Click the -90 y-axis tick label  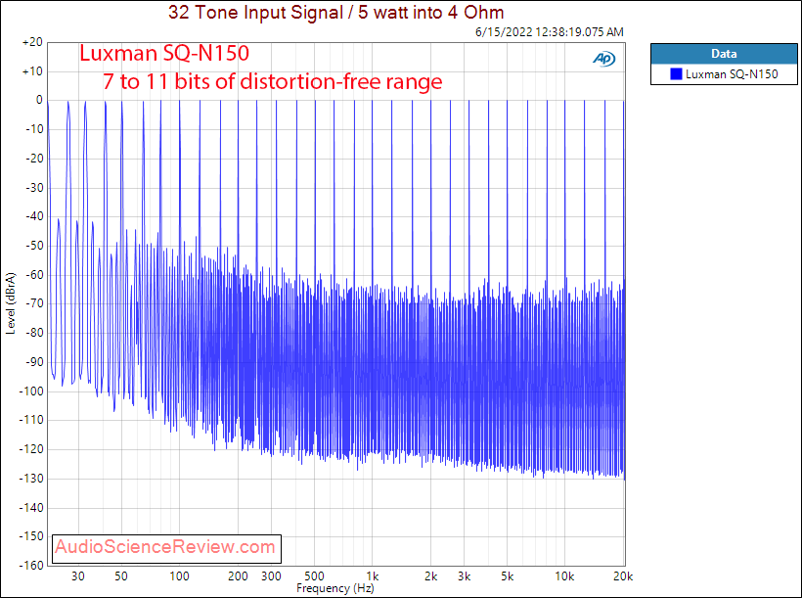[34, 362]
